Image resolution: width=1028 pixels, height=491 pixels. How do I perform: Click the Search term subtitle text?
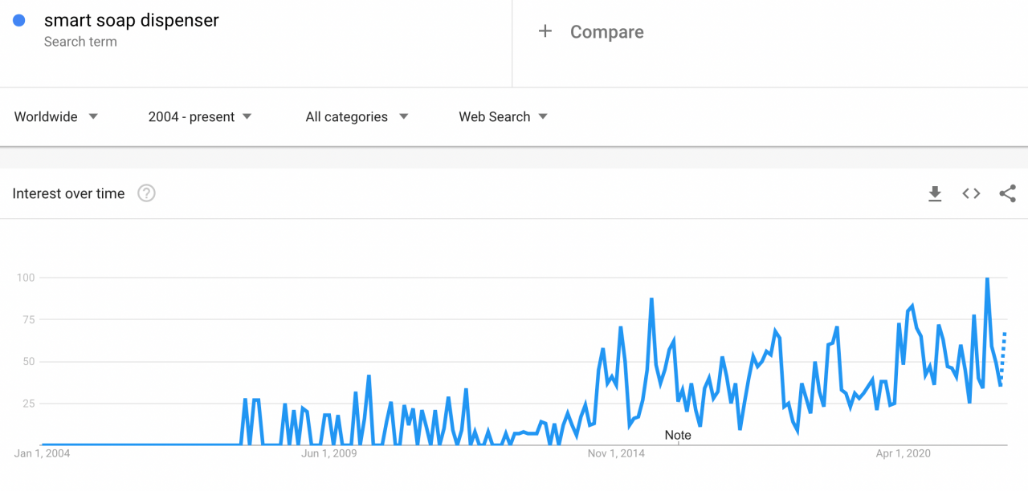tap(80, 42)
